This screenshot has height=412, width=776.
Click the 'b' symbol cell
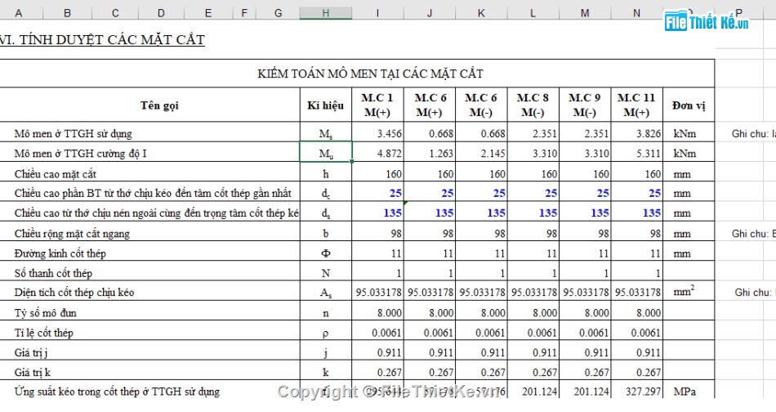326,233
